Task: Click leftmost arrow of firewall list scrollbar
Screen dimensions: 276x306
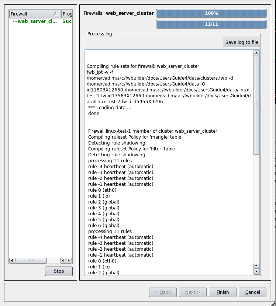Action: (12, 261)
